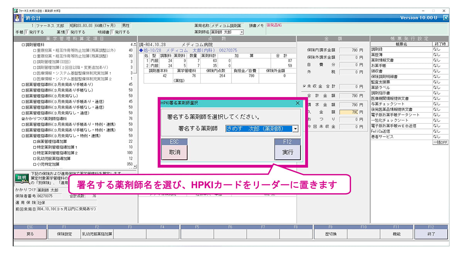Open the 署名する薬剤師 dropdown
The image size is (463, 254).
[x=296, y=129]
